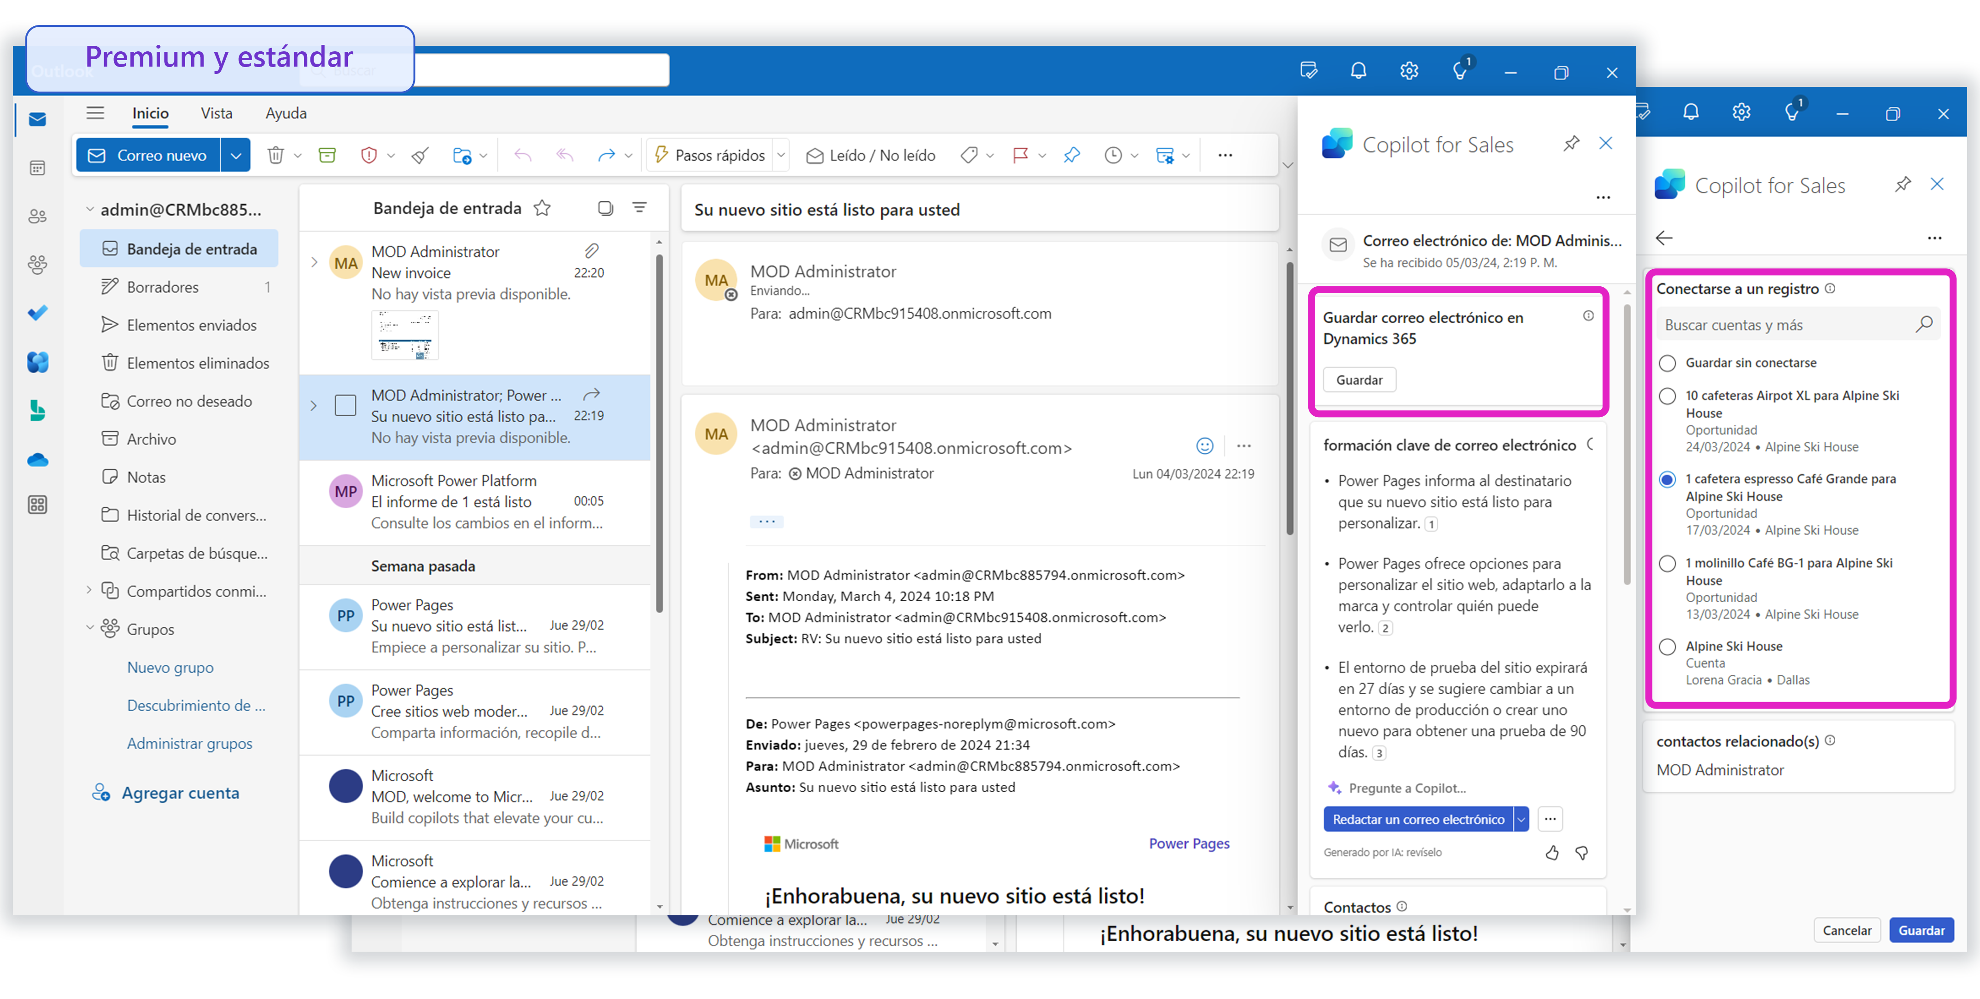Click Redactar un correo electrónico button
Image resolution: width=1980 pixels, height=999 pixels.
click(x=1417, y=819)
